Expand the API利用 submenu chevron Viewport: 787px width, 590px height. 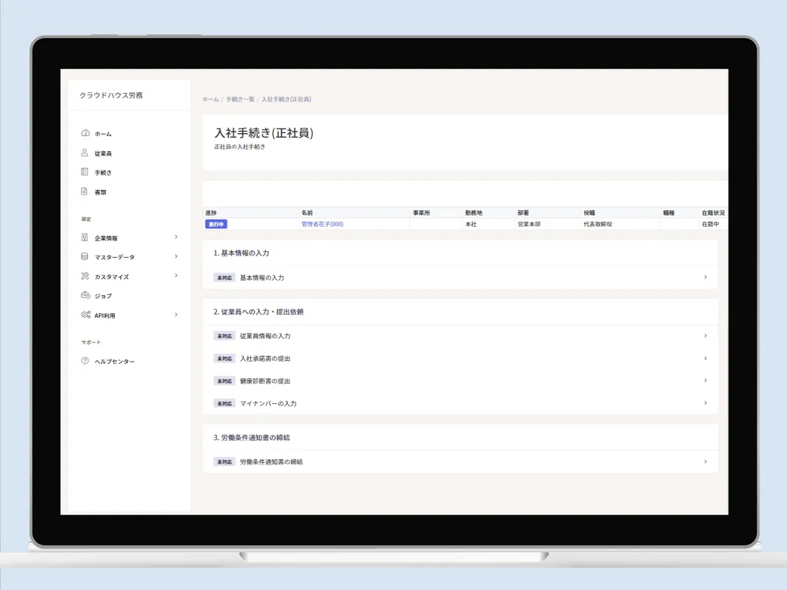click(176, 315)
